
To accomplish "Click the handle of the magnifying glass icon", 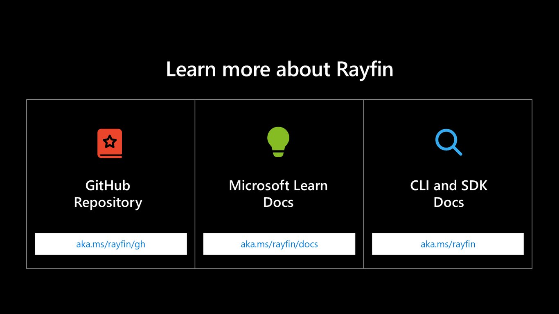I will pyautogui.click(x=457, y=150).
